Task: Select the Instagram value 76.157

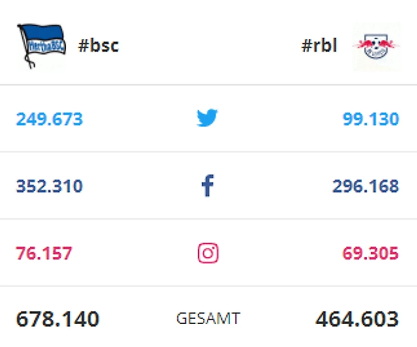Action: (44, 253)
